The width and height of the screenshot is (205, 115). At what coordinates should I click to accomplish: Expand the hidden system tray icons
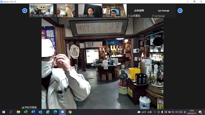point(155,112)
